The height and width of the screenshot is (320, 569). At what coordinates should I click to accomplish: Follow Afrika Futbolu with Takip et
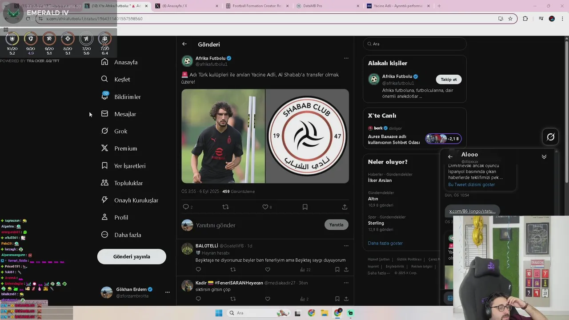(x=449, y=80)
